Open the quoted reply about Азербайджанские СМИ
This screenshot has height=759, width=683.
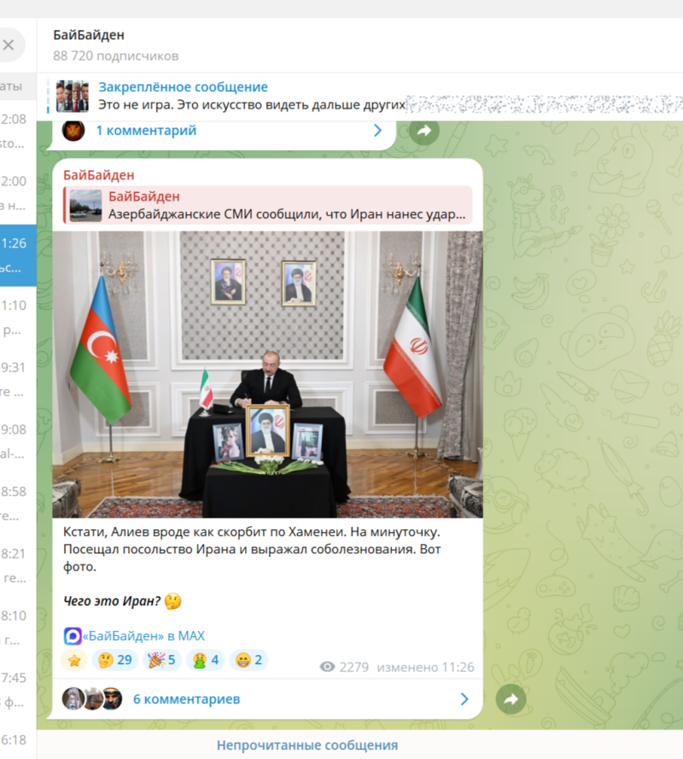[x=268, y=205]
